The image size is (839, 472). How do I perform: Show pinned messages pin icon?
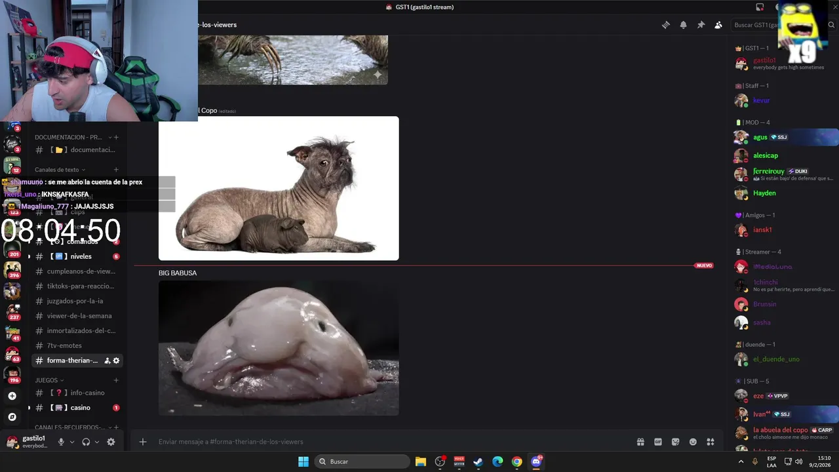coord(701,25)
